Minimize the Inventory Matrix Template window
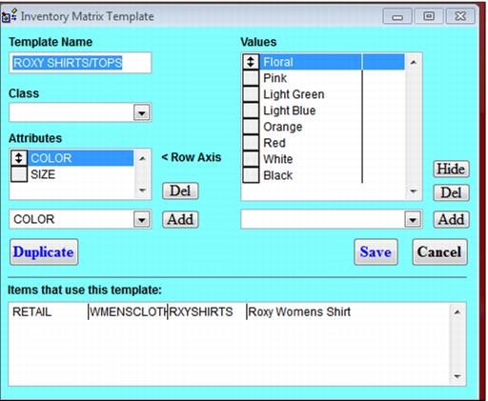This screenshot has width=488, height=401. [397, 16]
